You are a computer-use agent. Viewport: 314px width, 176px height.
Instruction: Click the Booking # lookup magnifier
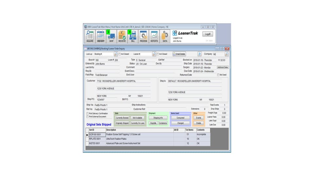point(116,54)
